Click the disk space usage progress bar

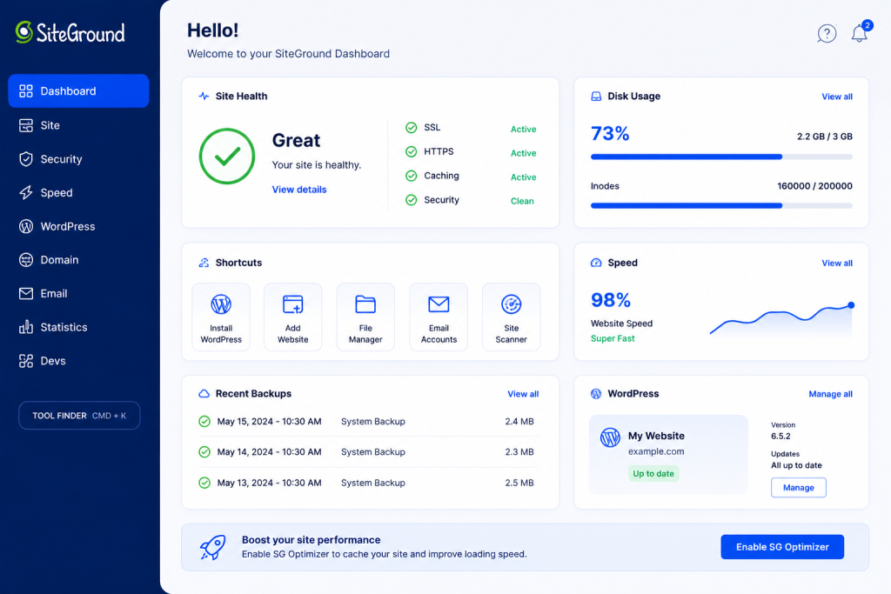pyautogui.click(x=721, y=157)
